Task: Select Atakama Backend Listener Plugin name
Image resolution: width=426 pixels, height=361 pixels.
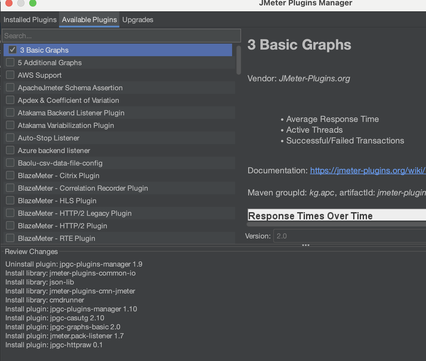Action: (71, 113)
